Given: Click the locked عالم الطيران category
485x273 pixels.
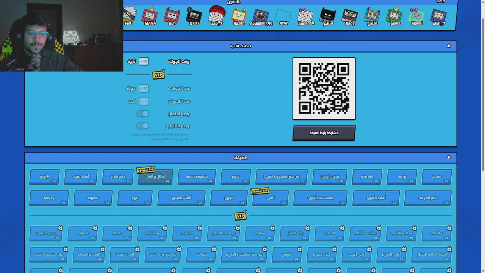Looking at the screenshot, I should 294,234.
